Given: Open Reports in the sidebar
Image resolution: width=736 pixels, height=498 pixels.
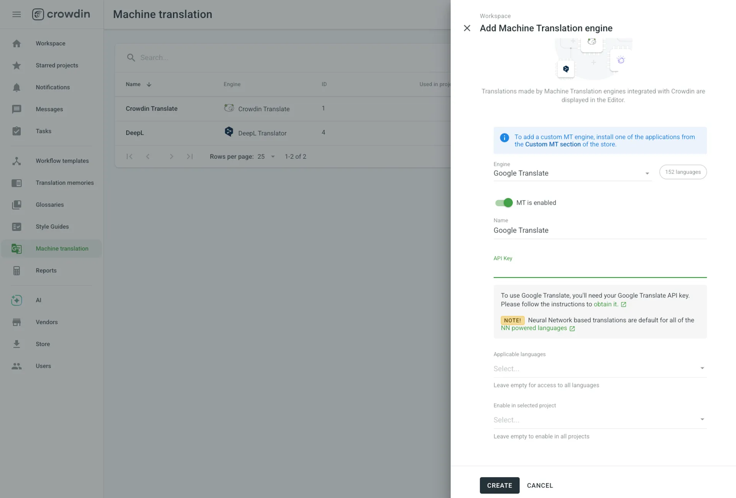Looking at the screenshot, I should point(46,271).
